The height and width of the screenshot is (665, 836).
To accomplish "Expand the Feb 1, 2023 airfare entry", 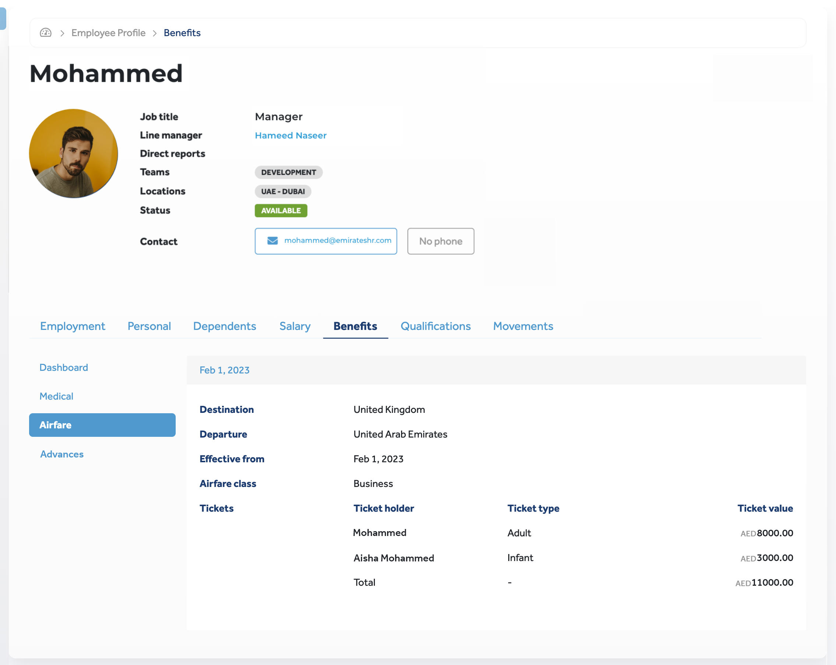I will pos(225,370).
